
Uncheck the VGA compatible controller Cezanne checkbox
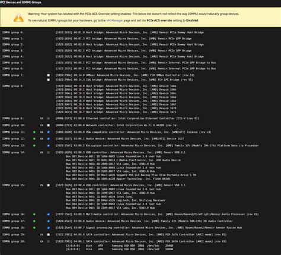click(x=49, y=132)
